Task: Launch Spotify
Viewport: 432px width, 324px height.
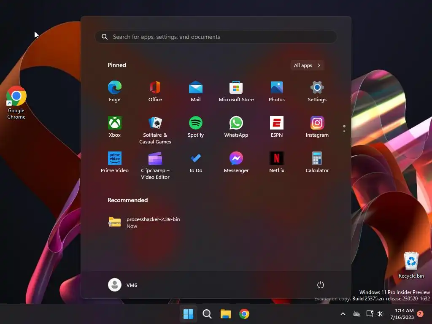Action: 196,127
